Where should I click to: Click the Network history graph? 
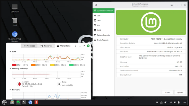click(46, 95)
